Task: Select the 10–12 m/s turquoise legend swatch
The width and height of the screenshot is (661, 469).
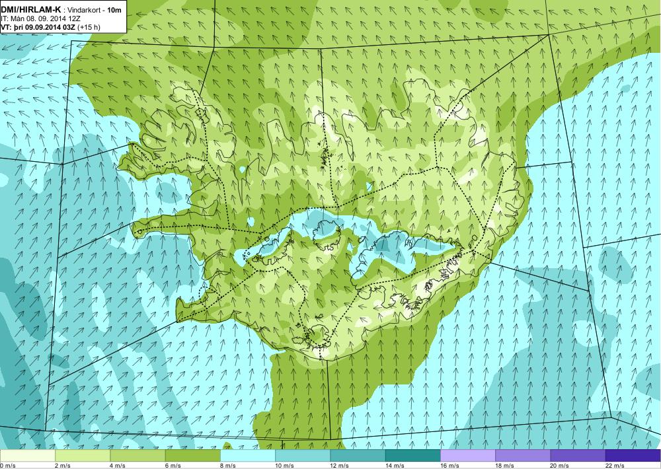Action: point(303,456)
